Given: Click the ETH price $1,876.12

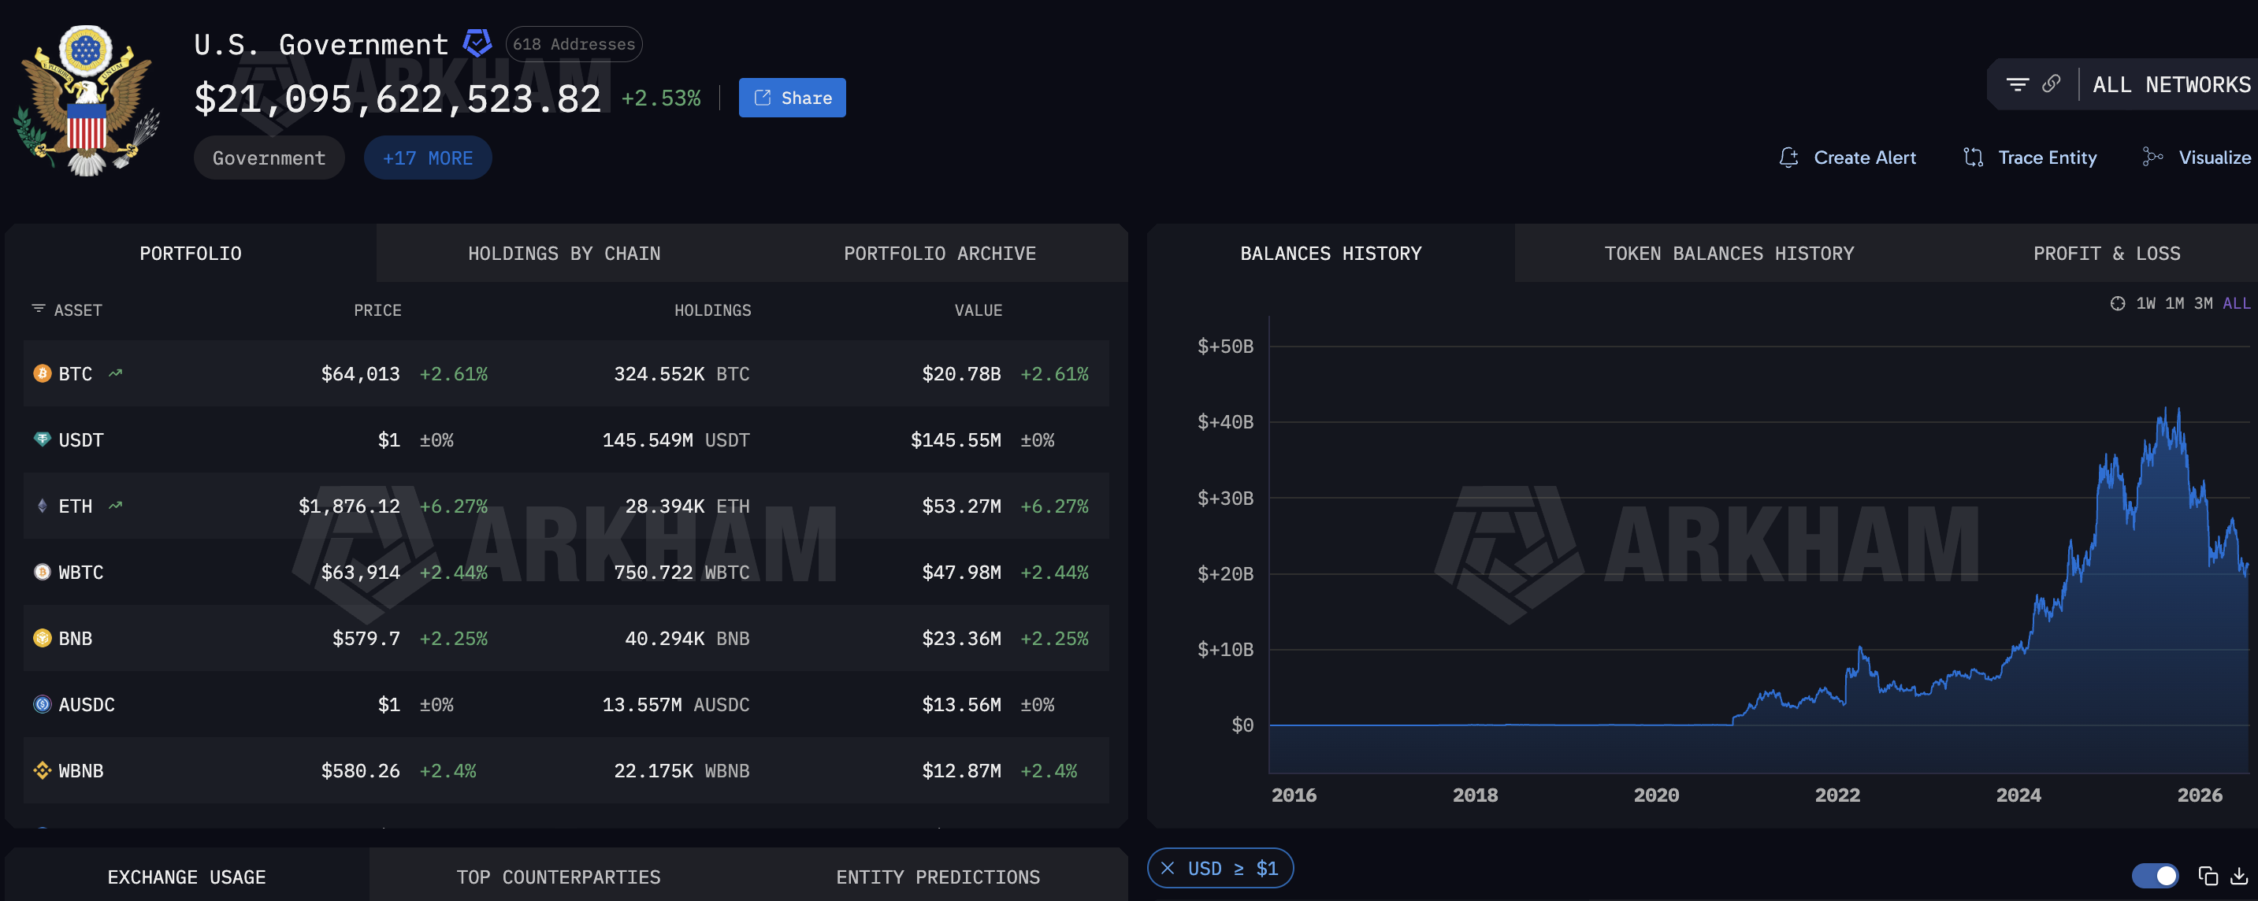Looking at the screenshot, I should tap(349, 506).
